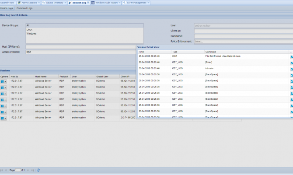The width and height of the screenshot is (293, 175).
Task: Close the Windows Audit Report tab
Action: (119, 3)
